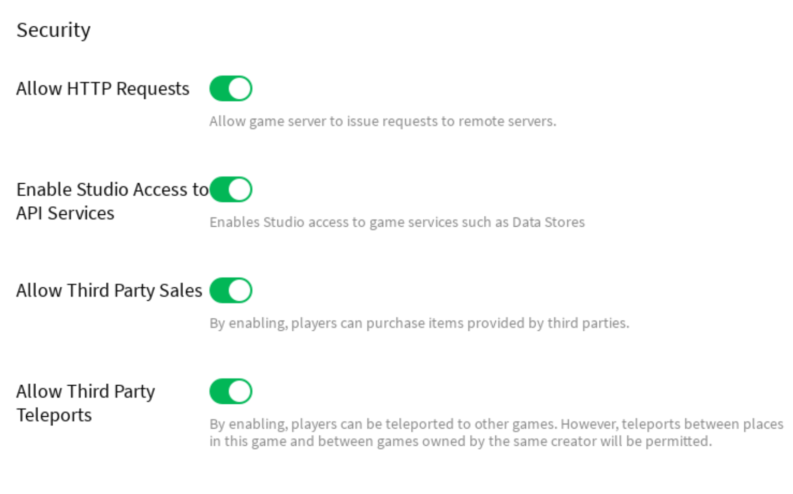Click white knob of Third Party Teleports toggle
The image size is (793, 494).
[240, 391]
